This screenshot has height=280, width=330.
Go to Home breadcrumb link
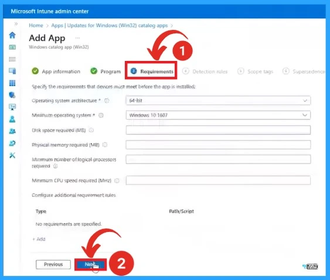pyautogui.click(x=36, y=25)
